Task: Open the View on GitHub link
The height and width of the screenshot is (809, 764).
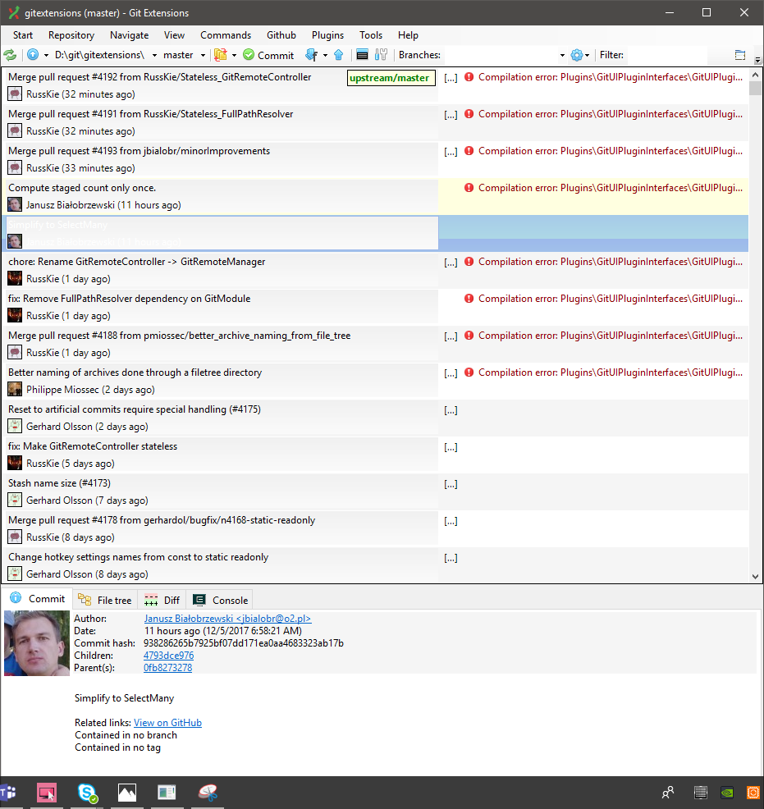Action: (167, 723)
